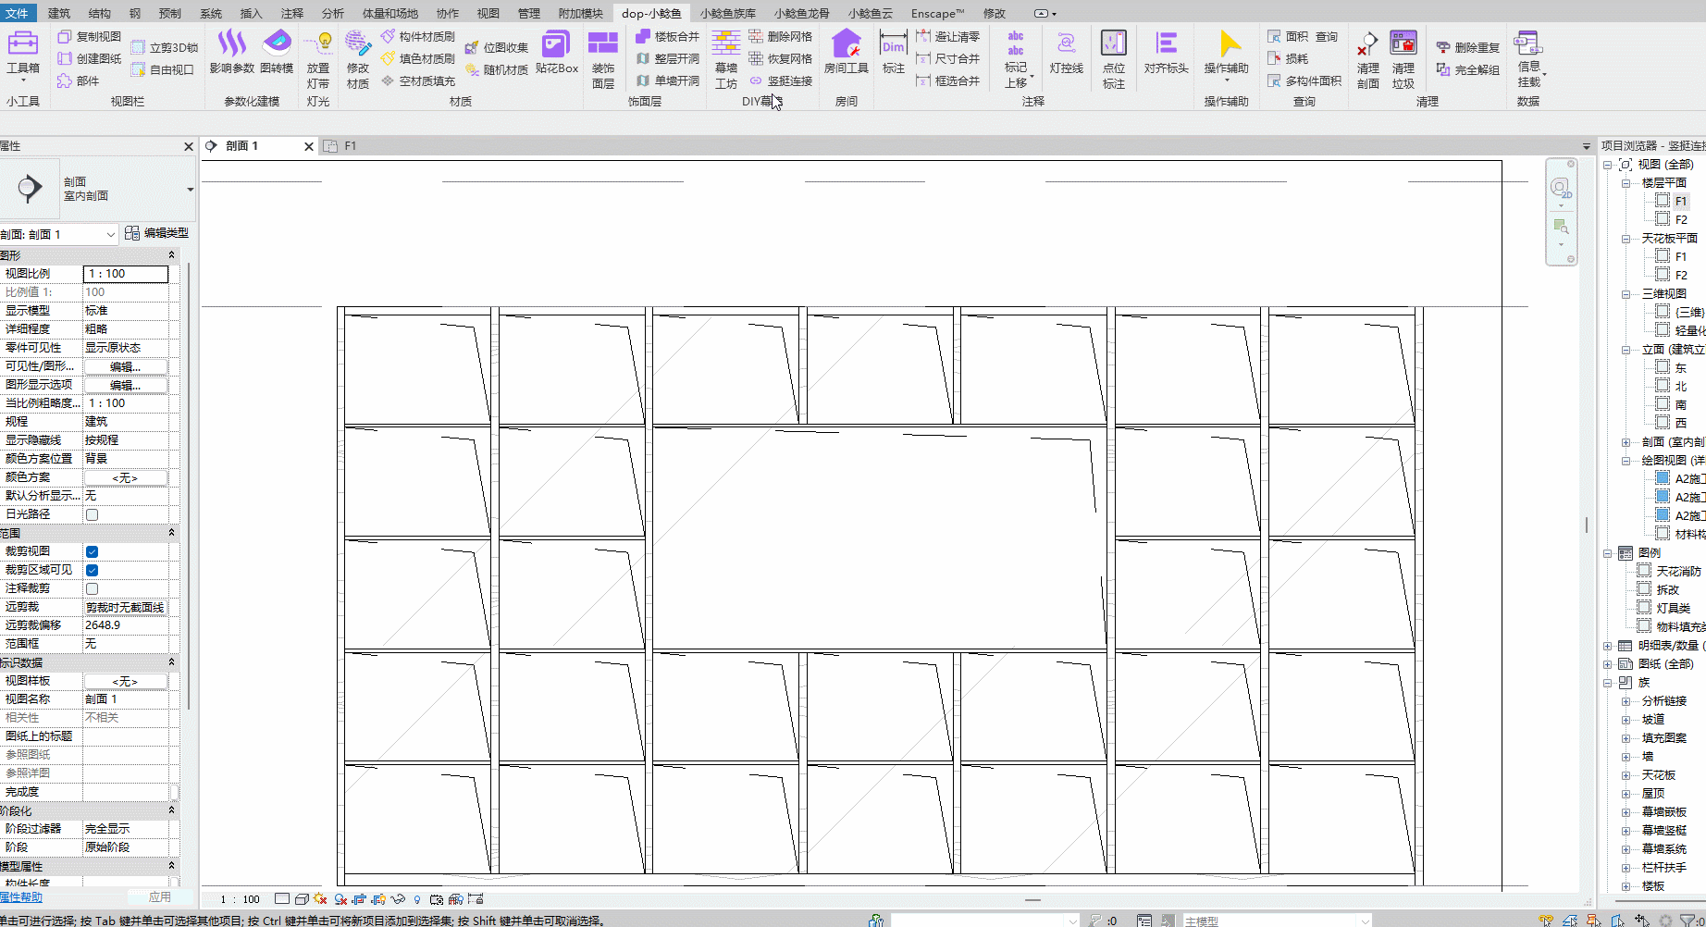Click the 构件材质刷 material brush tool
This screenshot has height=927, width=1706.
pyautogui.click(x=418, y=36)
